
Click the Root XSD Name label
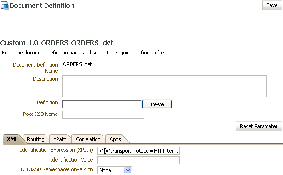coord(40,114)
